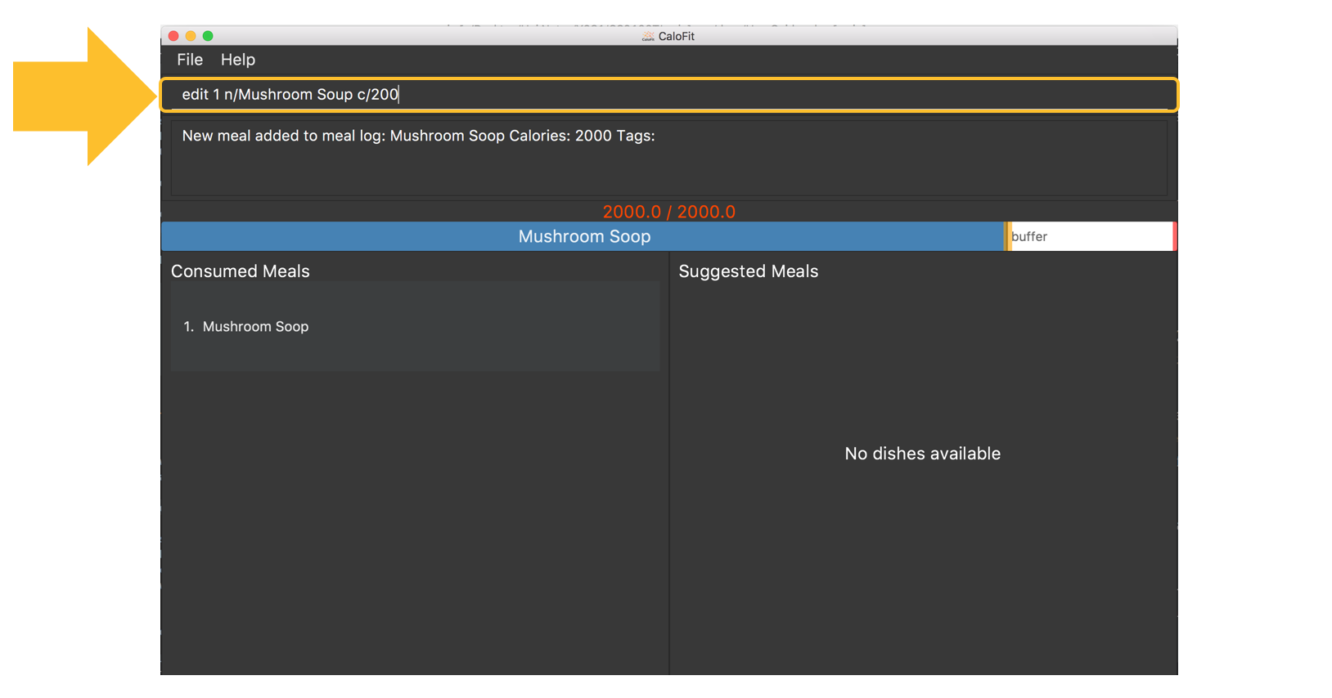This screenshot has width=1332, height=698.
Task: Minimize the CaloFit window
Action: coord(191,36)
